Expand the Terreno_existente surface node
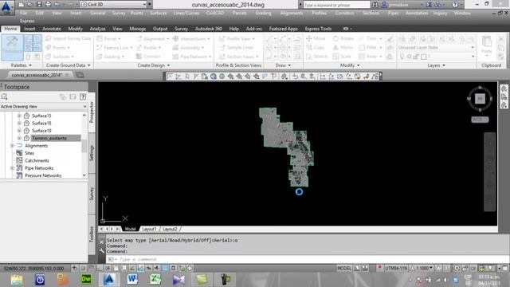The width and height of the screenshot is (510, 287). pyautogui.click(x=19, y=138)
